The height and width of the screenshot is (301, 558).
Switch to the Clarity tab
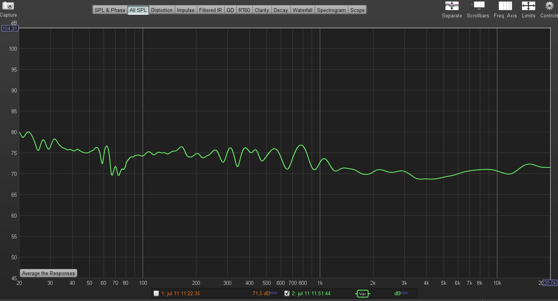pos(262,10)
